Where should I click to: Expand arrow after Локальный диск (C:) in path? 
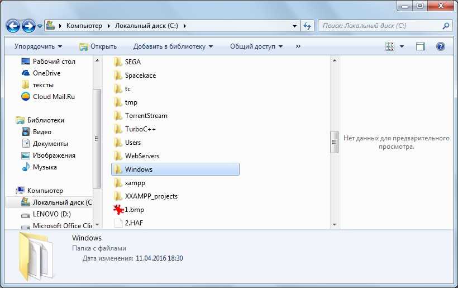tap(185, 26)
